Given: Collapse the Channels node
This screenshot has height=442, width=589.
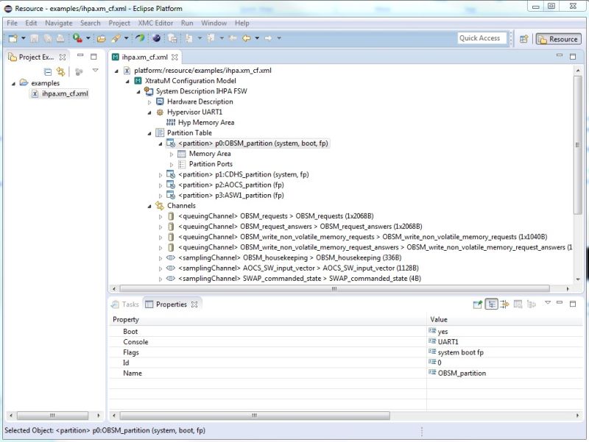Looking at the screenshot, I should click(149, 206).
